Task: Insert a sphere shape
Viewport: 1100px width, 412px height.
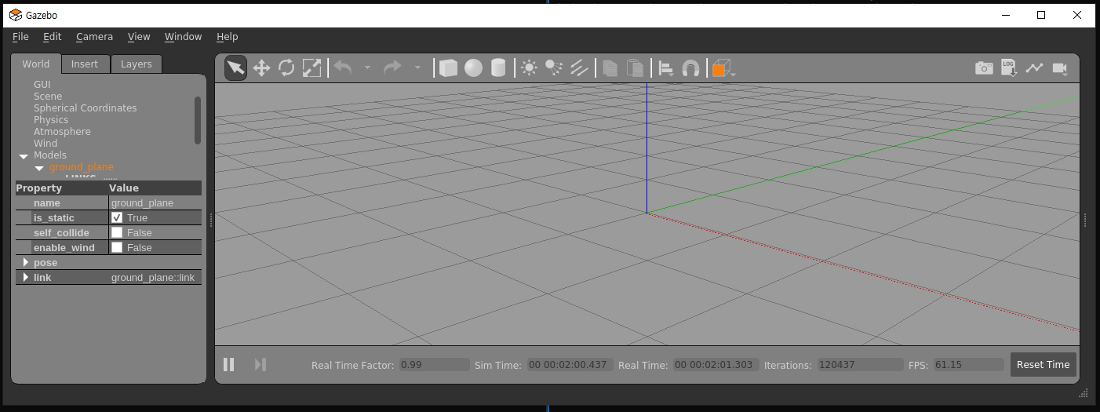Action: (x=473, y=68)
